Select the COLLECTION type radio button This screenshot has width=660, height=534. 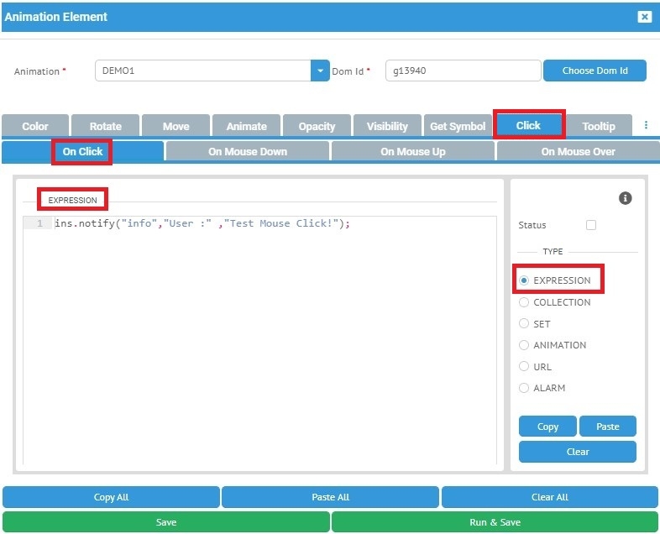[525, 302]
